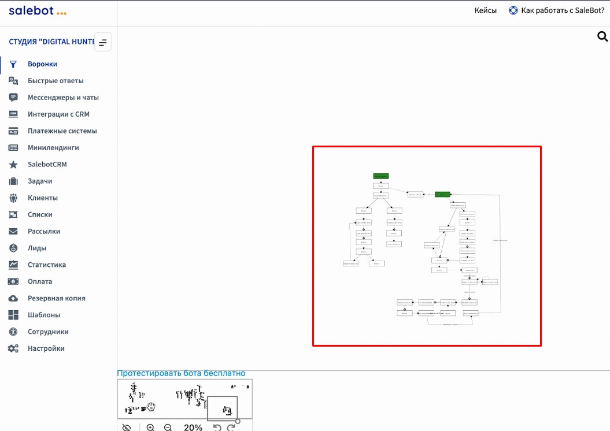This screenshot has height=431, width=610.
Task: Open the Шаблоны menu item
Action: click(x=44, y=315)
